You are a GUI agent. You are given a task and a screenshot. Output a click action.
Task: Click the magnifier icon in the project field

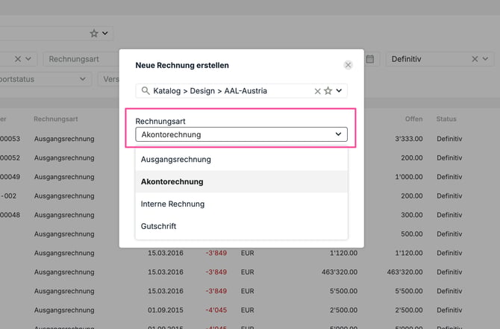(x=146, y=91)
